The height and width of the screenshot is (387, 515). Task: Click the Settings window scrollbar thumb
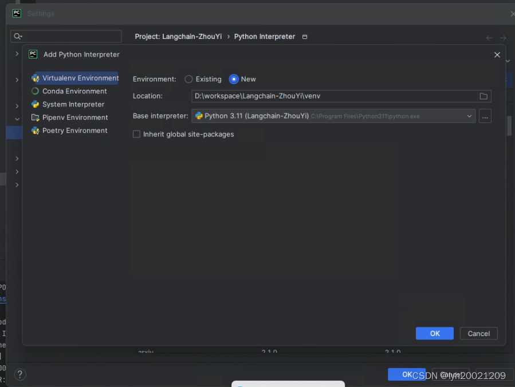[x=509, y=126]
